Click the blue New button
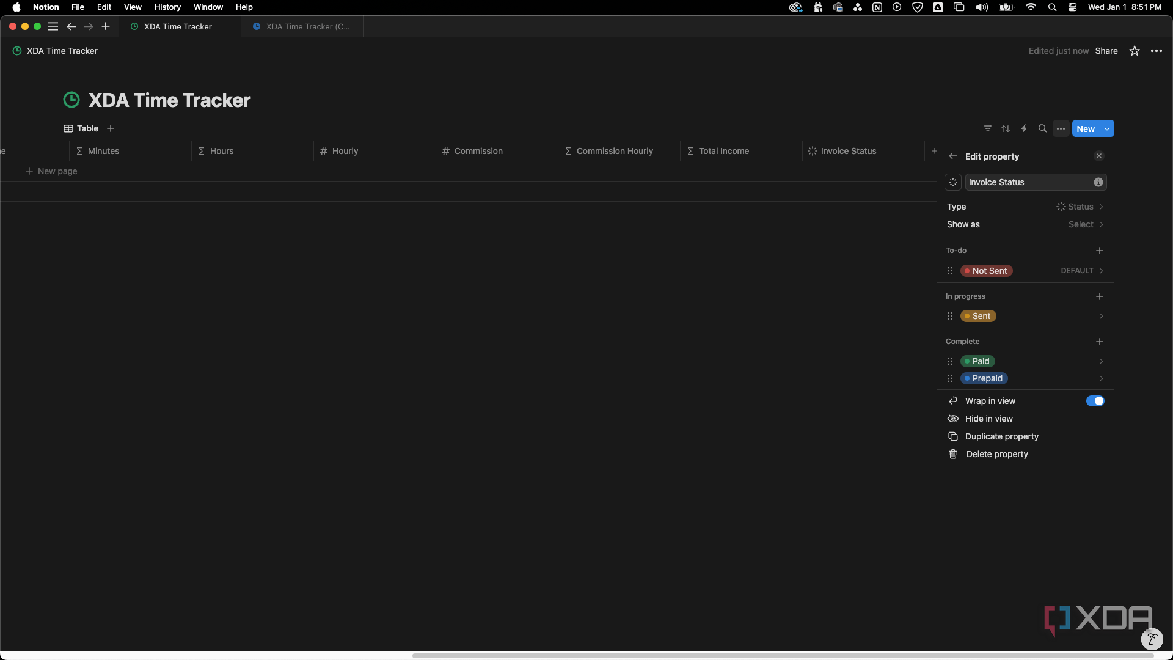This screenshot has height=660, width=1173. click(x=1086, y=128)
